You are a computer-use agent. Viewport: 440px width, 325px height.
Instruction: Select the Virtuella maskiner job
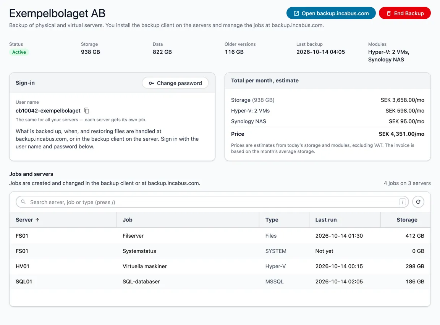click(220, 266)
